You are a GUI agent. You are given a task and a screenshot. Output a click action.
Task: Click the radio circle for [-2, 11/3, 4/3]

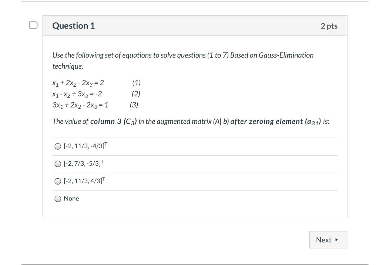coord(58,181)
